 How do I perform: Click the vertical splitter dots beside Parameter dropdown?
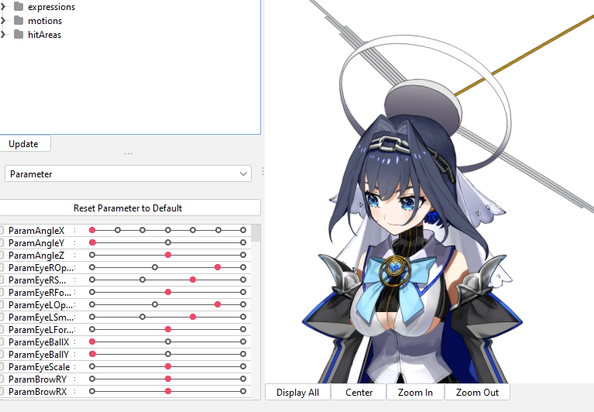[x=263, y=172]
